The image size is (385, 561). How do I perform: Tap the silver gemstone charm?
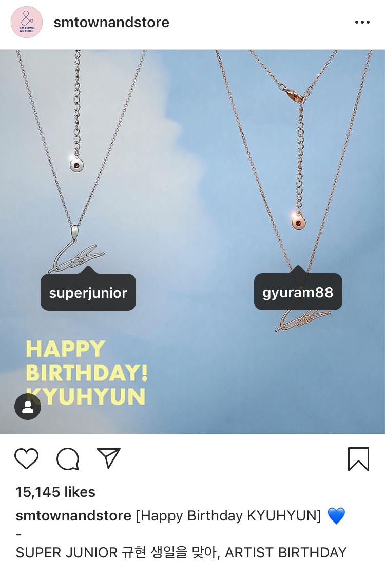[76, 165]
